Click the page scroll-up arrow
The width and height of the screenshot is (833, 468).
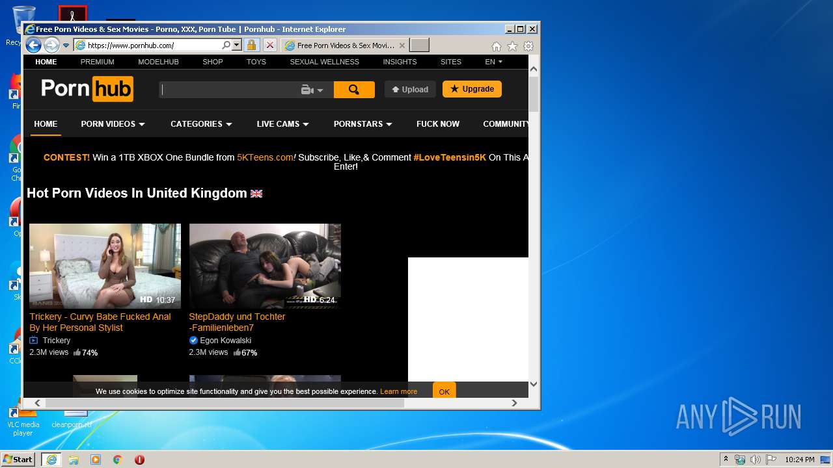[534, 69]
